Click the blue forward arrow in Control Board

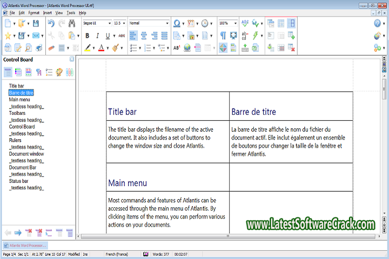[x=18, y=233]
